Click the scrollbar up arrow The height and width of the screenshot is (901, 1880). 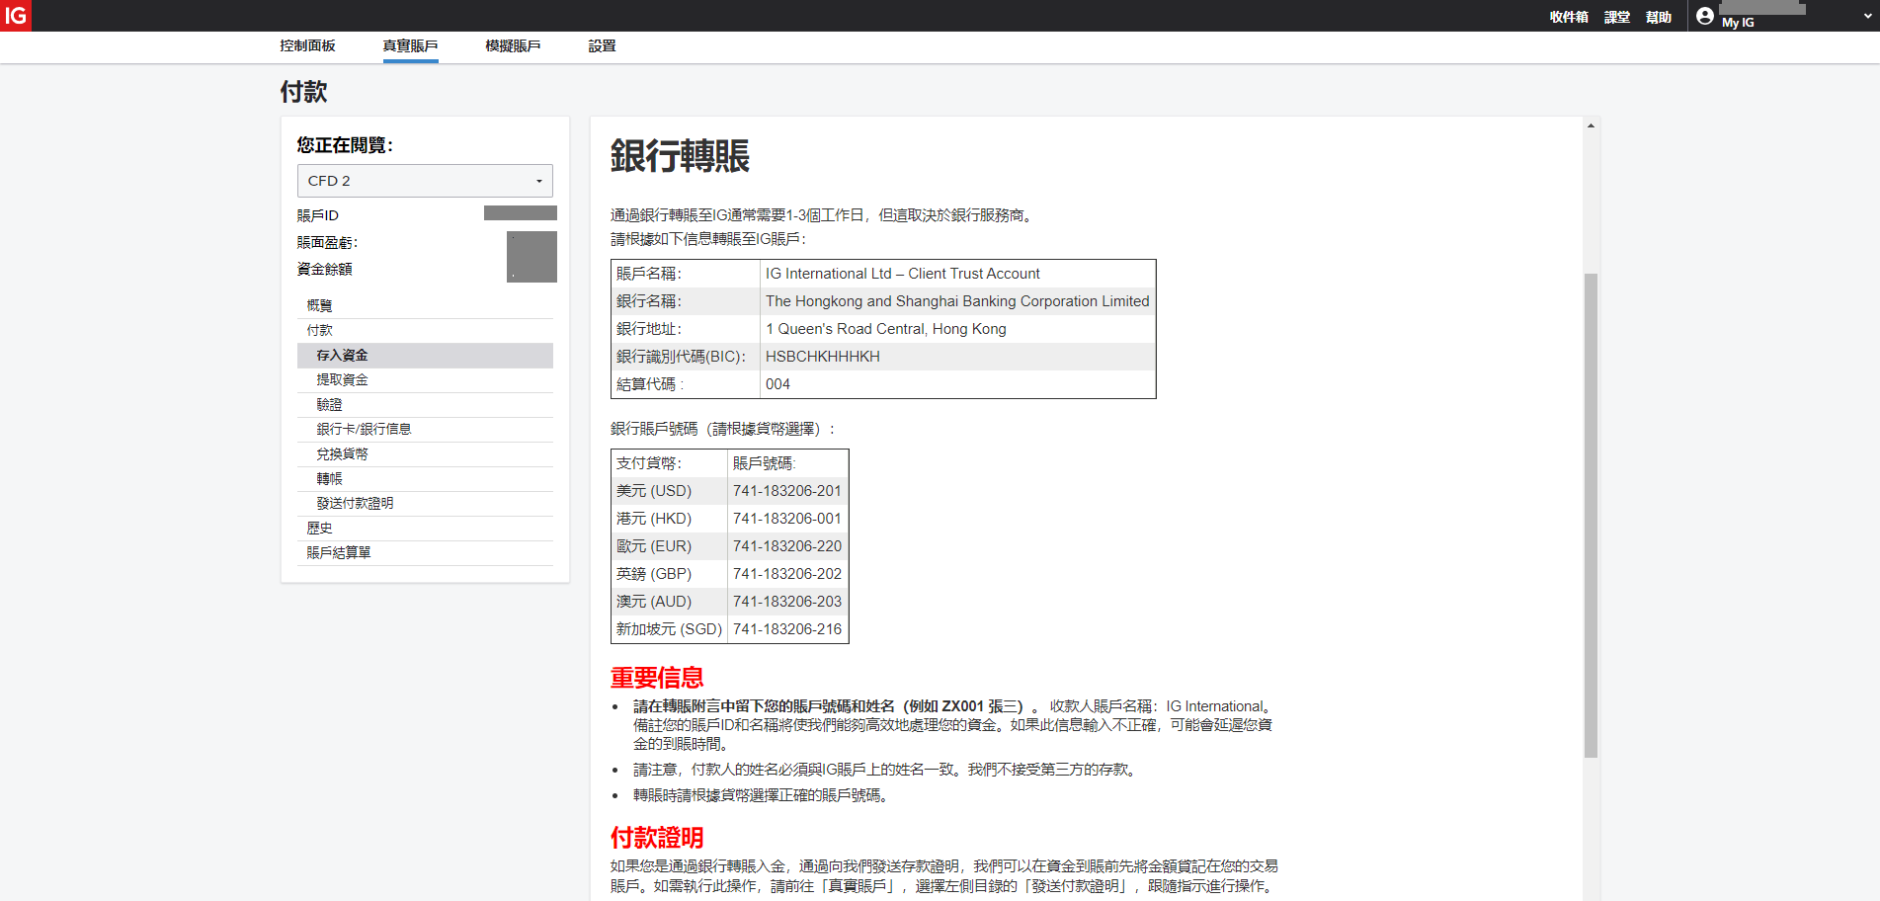[1591, 125]
